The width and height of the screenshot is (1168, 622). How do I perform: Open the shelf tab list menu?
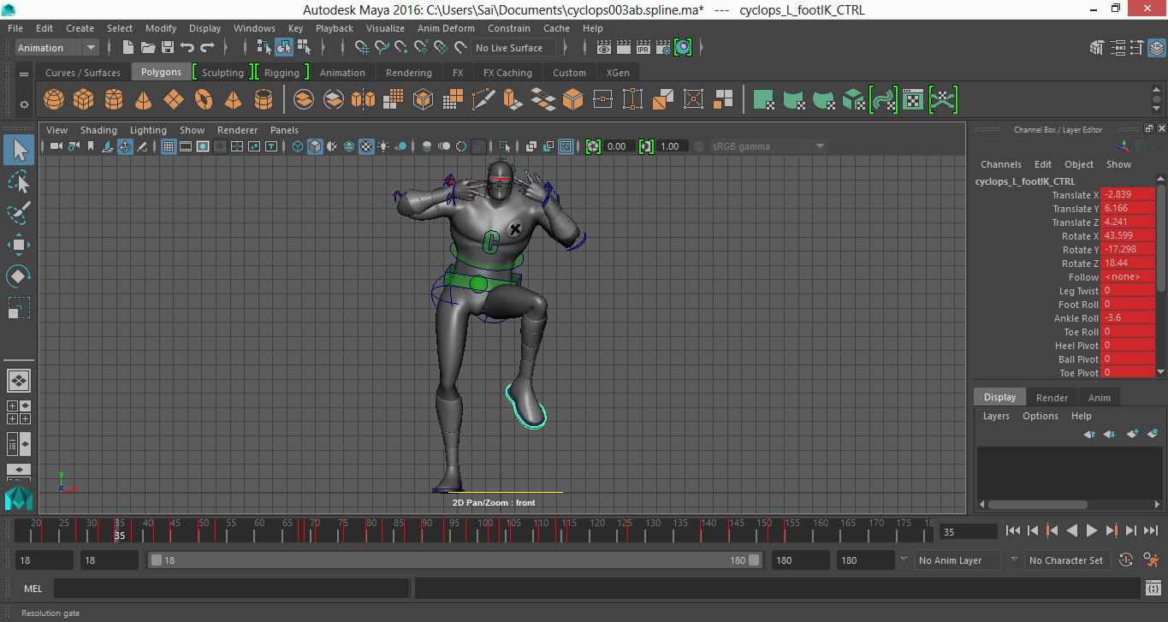[x=24, y=74]
